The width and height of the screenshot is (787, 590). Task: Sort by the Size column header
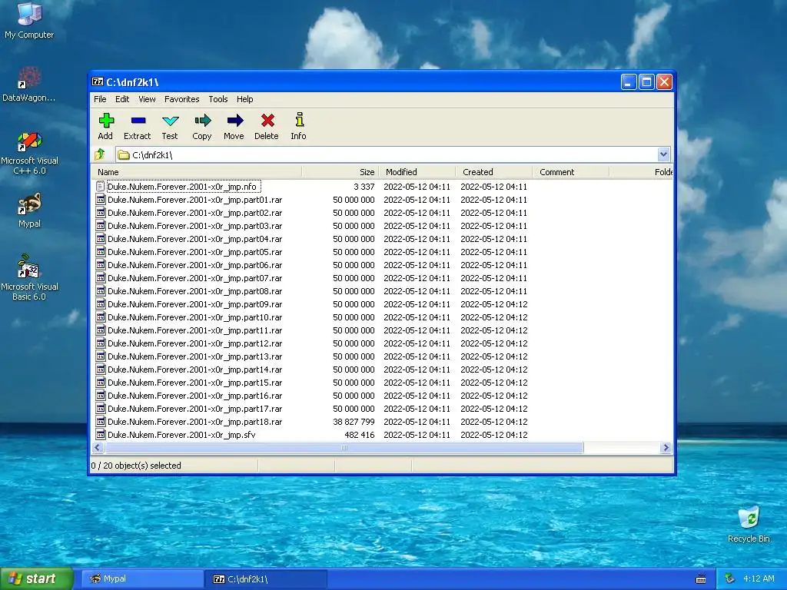pyautogui.click(x=340, y=172)
